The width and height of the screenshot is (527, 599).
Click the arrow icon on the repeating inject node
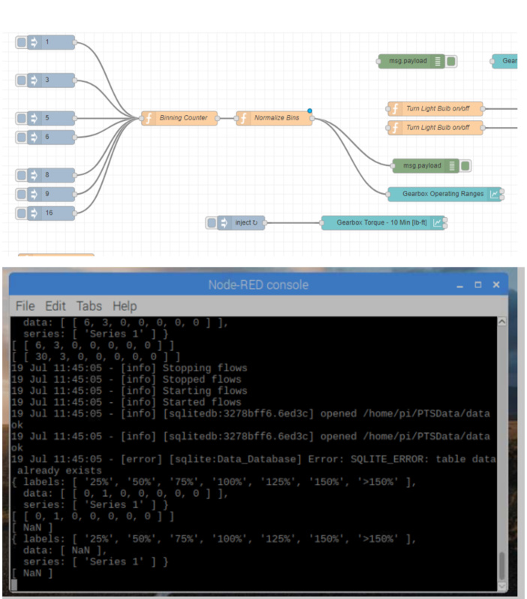224,222
